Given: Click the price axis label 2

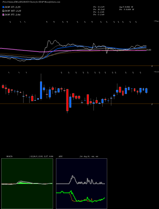Looking at the screenshot, I should click(152, 104).
